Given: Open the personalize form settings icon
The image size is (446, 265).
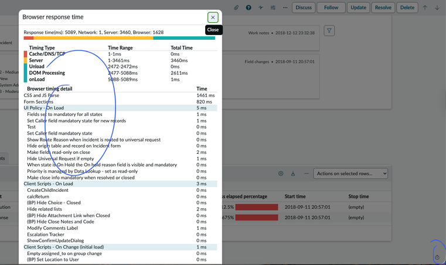Looking at the screenshot, I should pos(273,8).
